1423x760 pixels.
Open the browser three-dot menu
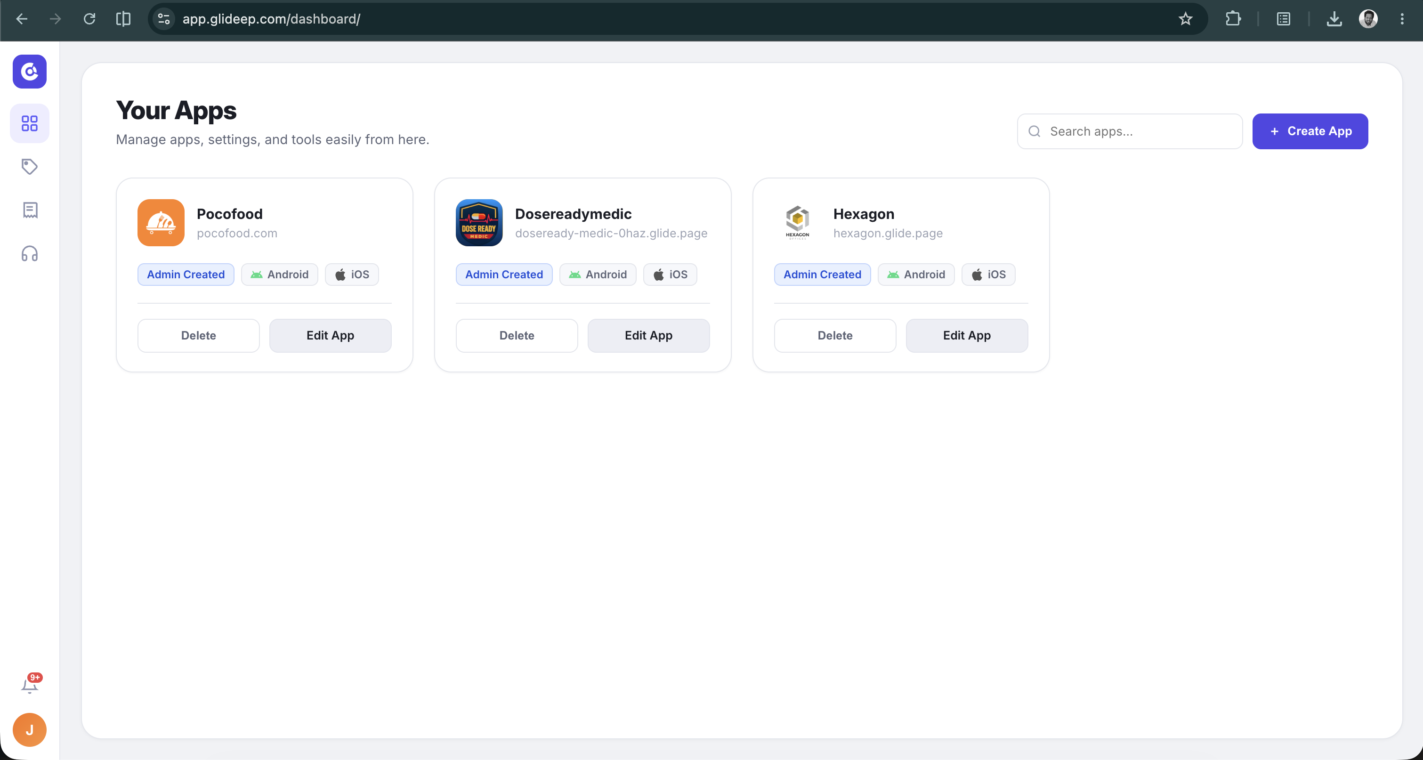click(1402, 19)
